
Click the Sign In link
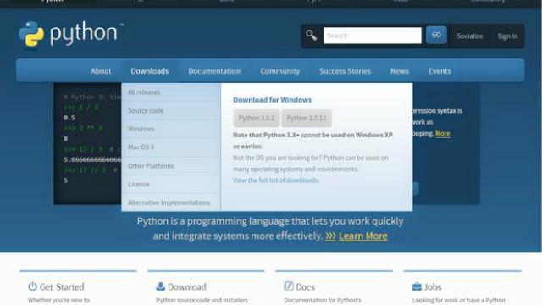coord(507,36)
